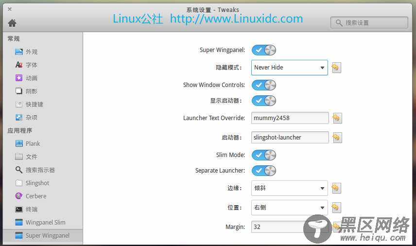Toggle Show Window Controls switch
The image size is (416, 246).
(264, 85)
